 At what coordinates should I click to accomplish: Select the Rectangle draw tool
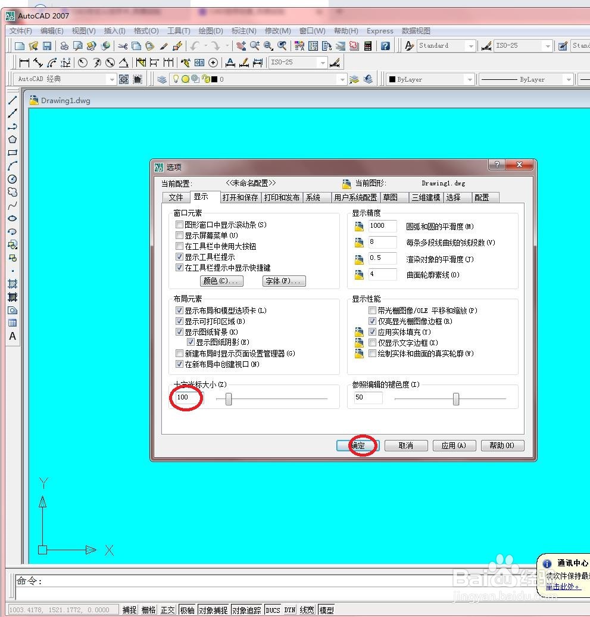pos(13,153)
